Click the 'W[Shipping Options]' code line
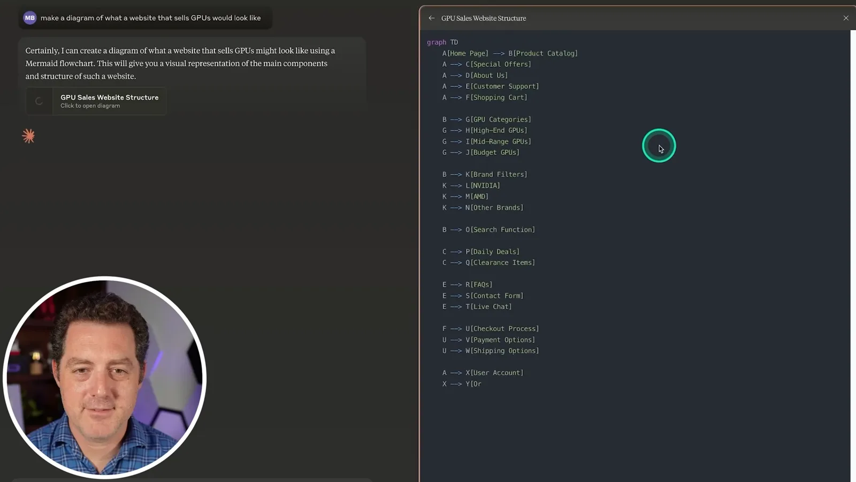This screenshot has width=856, height=482. (491, 351)
